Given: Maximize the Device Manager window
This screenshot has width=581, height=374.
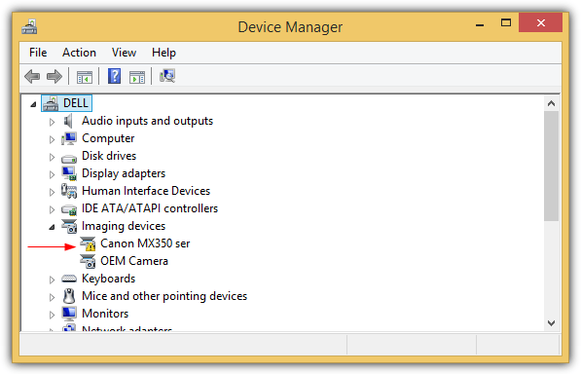Looking at the screenshot, I should (506, 23).
